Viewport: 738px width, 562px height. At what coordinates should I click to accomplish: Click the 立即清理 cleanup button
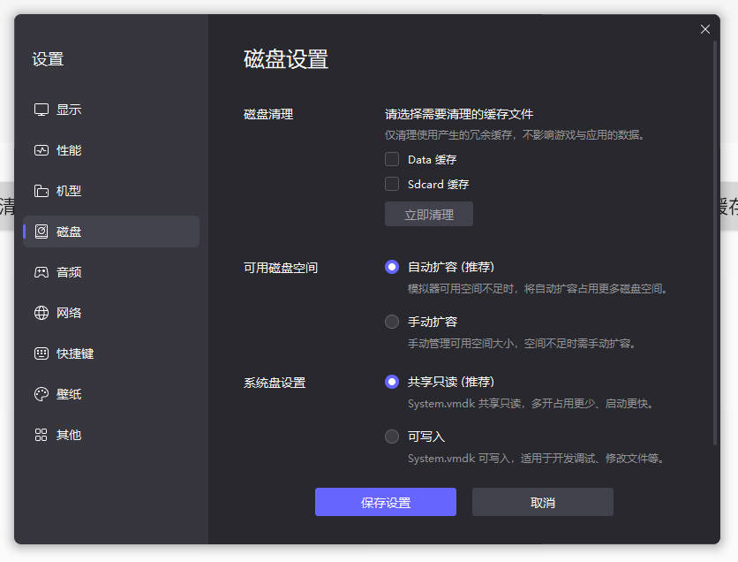click(428, 213)
